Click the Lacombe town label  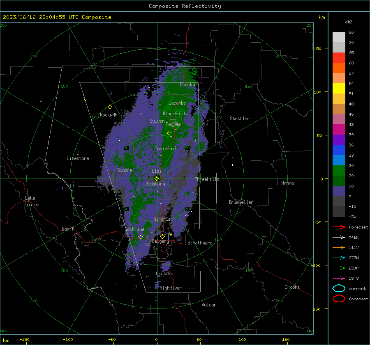click(x=177, y=103)
